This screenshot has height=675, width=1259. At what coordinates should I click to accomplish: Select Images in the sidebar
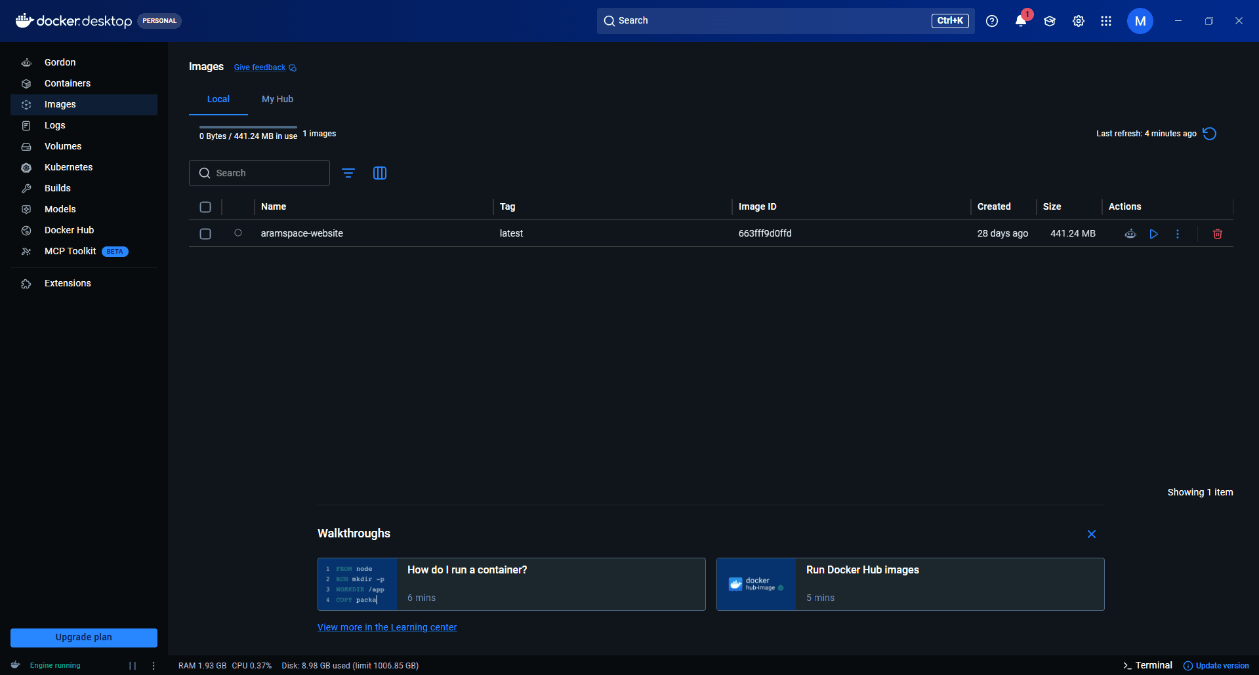(84, 104)
